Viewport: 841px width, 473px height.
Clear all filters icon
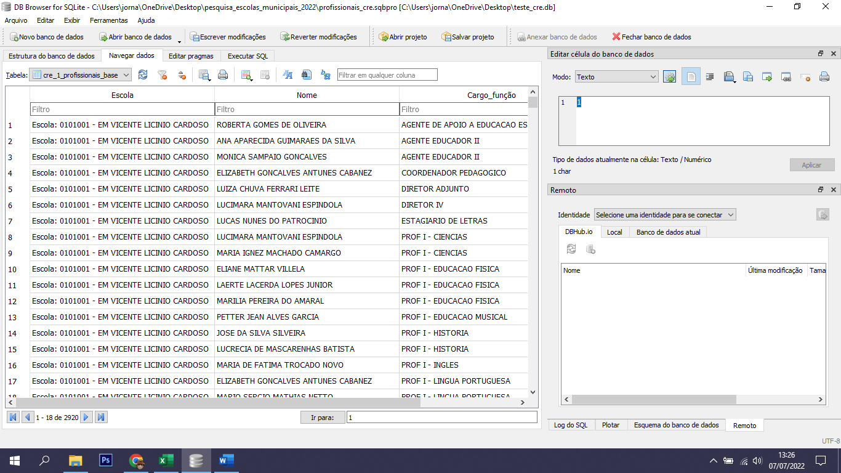(x=163, y=75)
